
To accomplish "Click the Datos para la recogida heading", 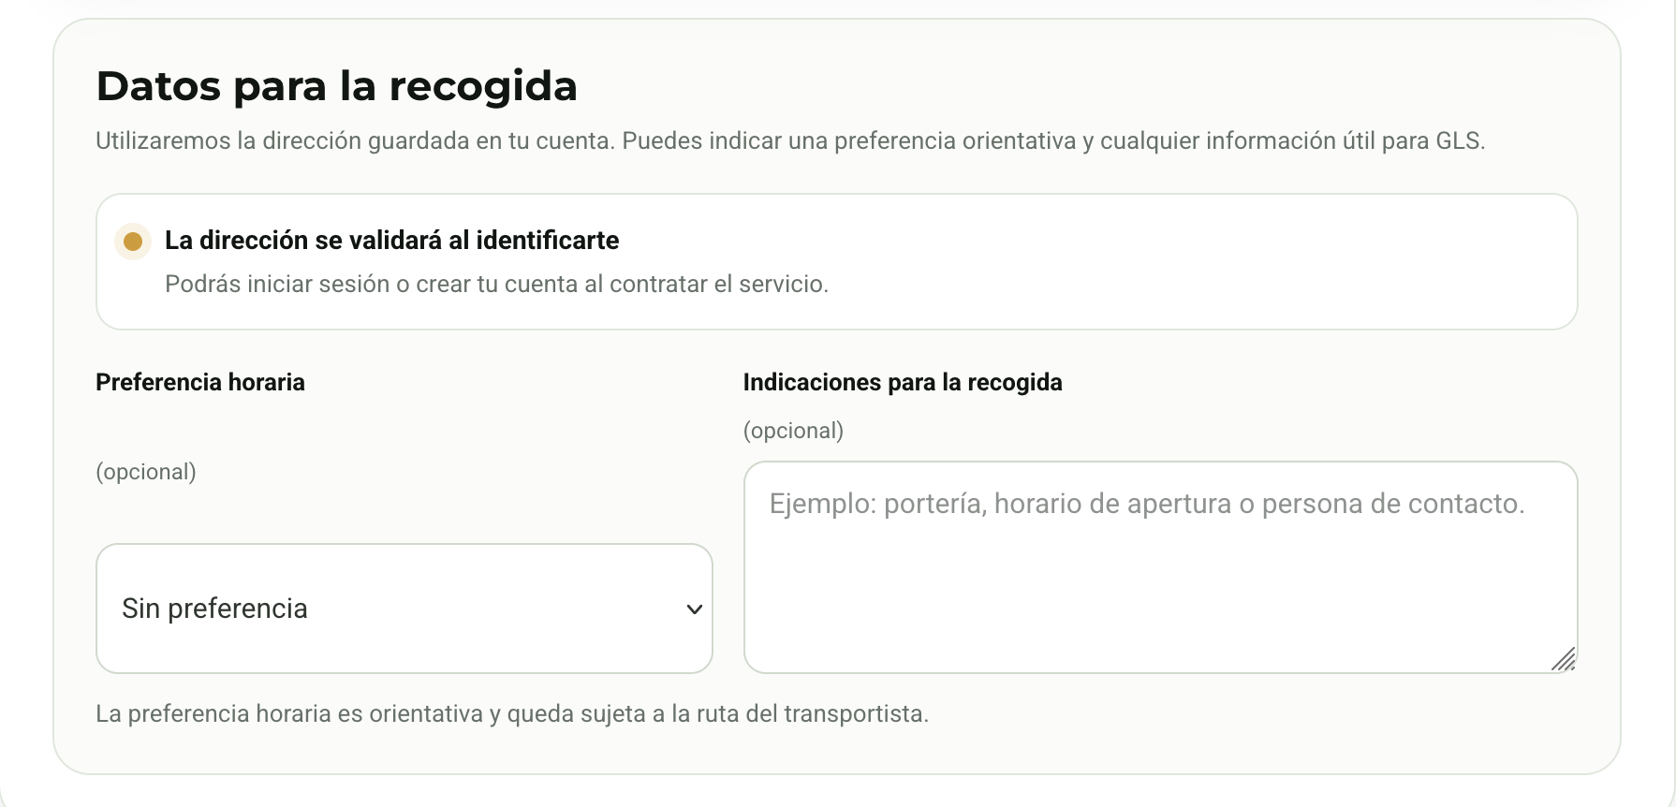I will [x=337, y=86].
